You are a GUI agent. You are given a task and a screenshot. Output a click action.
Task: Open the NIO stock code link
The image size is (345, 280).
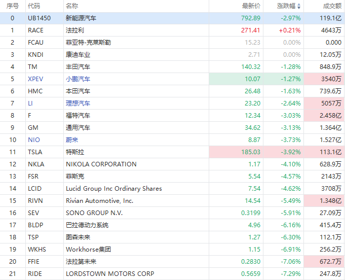[x=34, y=140]
